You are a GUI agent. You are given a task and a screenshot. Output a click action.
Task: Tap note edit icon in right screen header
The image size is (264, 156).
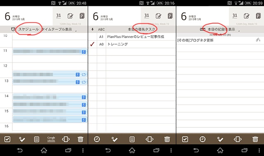click(247, 16)
